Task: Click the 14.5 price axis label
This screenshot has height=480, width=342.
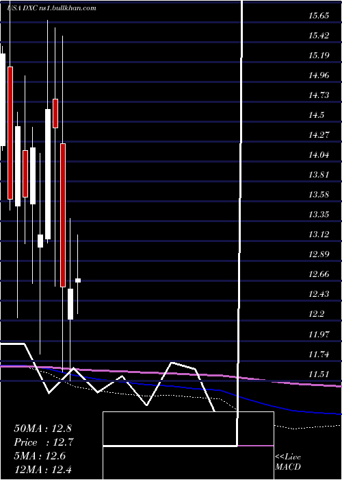Action: click(316, 115)
